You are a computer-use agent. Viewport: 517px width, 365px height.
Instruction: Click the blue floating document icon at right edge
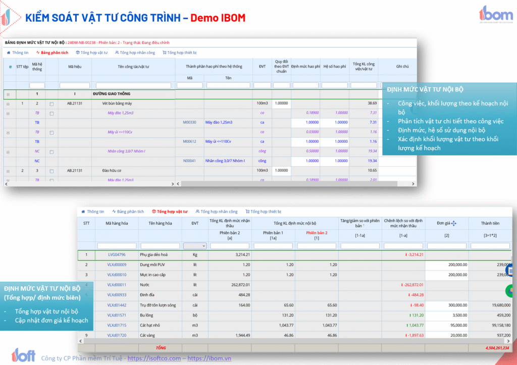pos(512,271)
